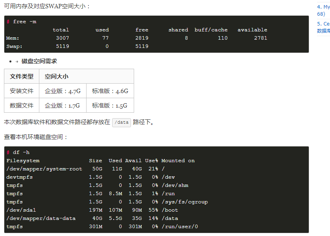Click "/dev/mapper/system-root" filesystem entry
The height and width of the screenshot is (236, 330).
(44, 169)
